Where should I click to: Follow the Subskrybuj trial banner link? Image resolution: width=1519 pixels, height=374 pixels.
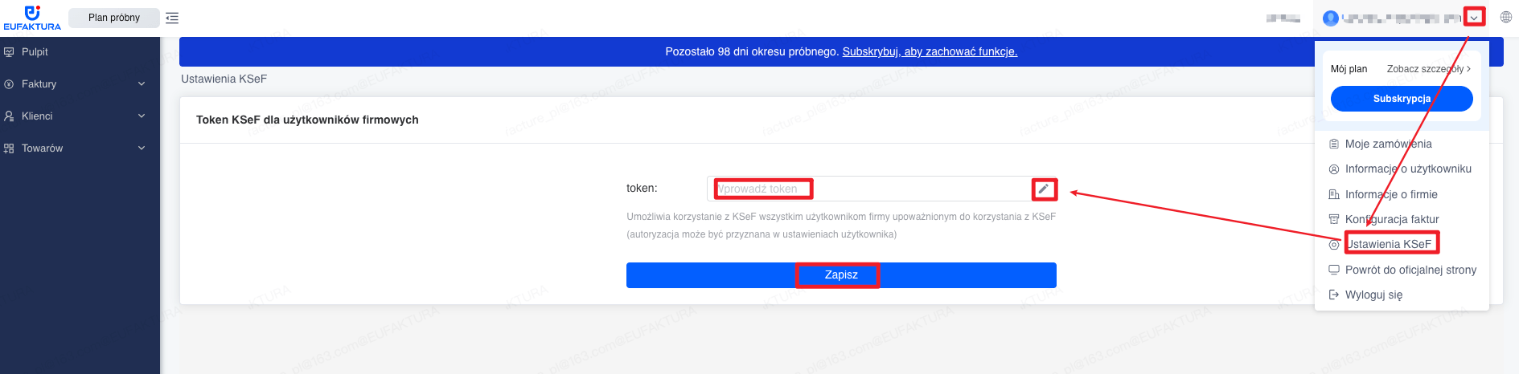pos(930,51)
